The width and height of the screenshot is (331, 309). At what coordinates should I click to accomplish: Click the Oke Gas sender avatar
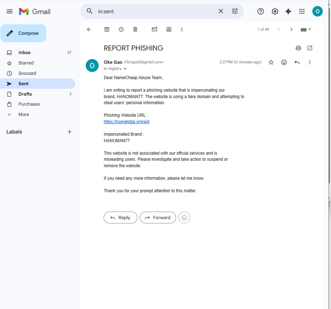pyautogui.click(x=92, y=66)
